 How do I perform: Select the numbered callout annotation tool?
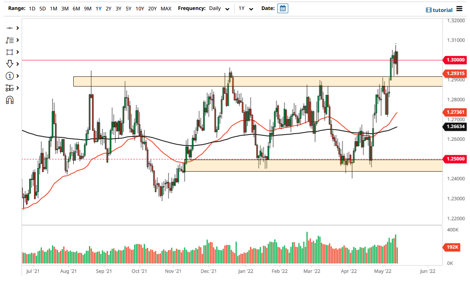pos(10,76)
